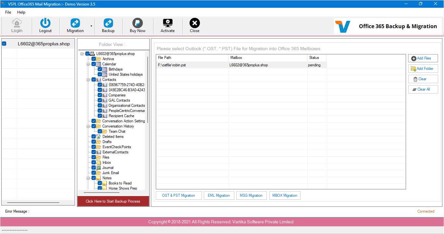Open the File menu
This screenshot has width=444, height=234.
click(x=8, y=12)
